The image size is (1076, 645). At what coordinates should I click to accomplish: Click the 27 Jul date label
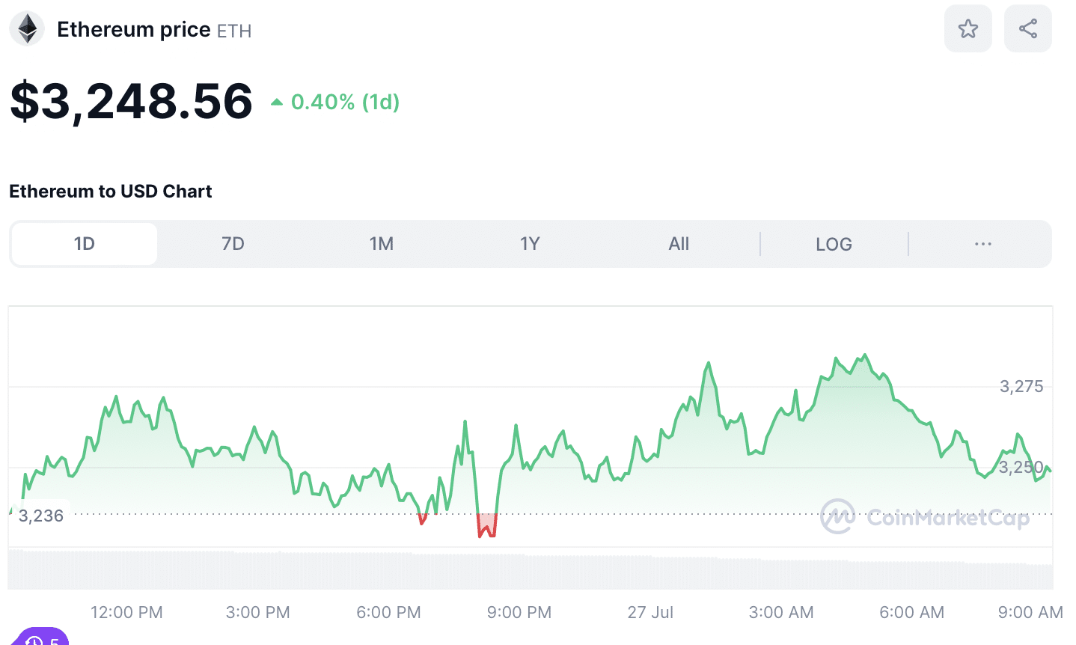click(x=650, y=612)
